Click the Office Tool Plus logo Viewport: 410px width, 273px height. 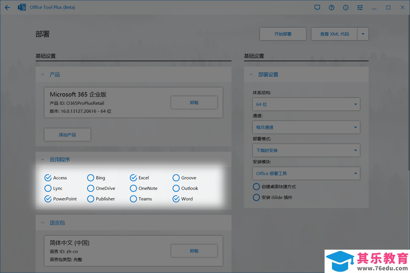[22, 7]
